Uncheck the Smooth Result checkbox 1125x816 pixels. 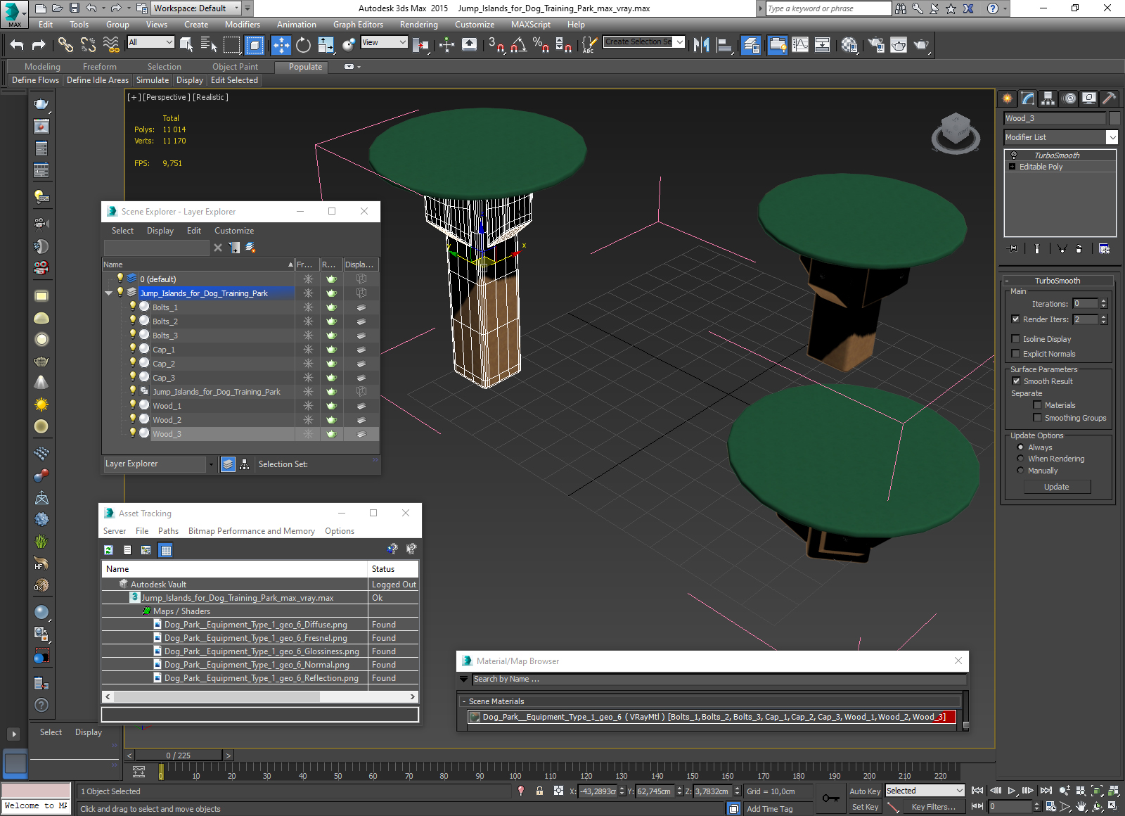[x=1016, y=381]
